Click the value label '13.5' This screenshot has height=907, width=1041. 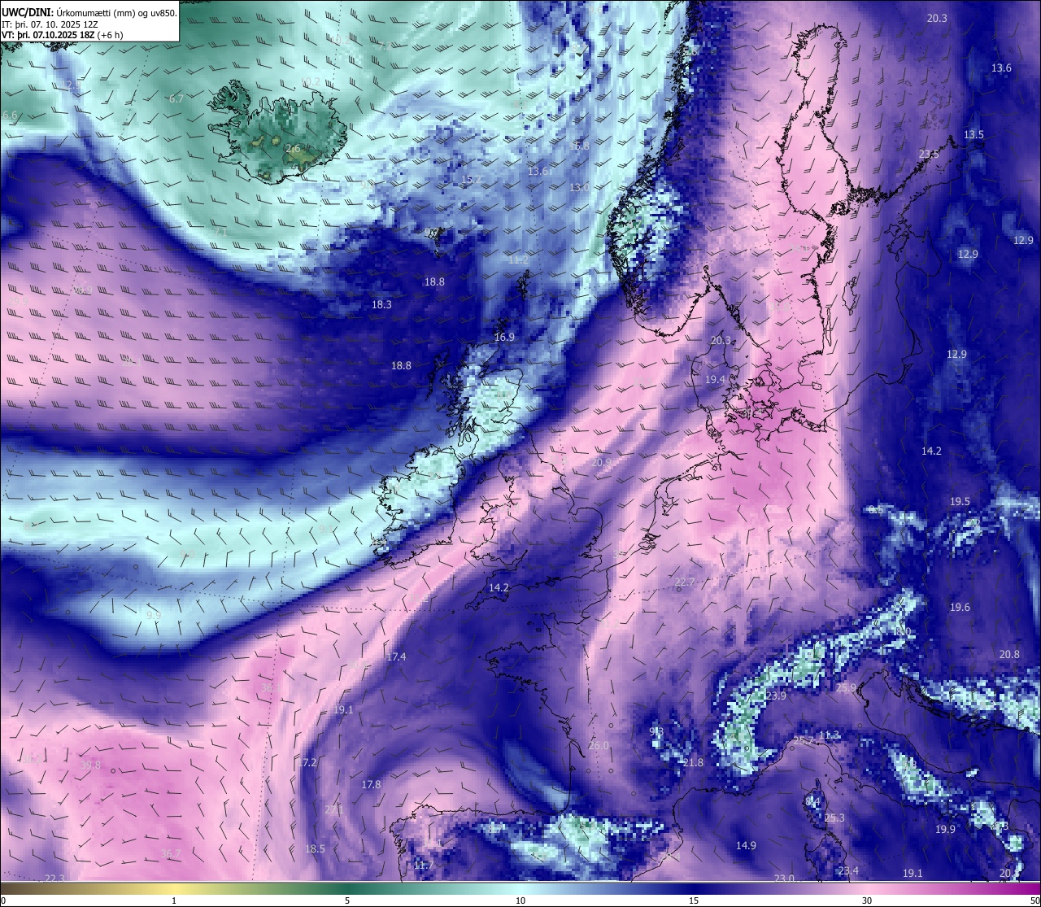(x=973, y=135)
